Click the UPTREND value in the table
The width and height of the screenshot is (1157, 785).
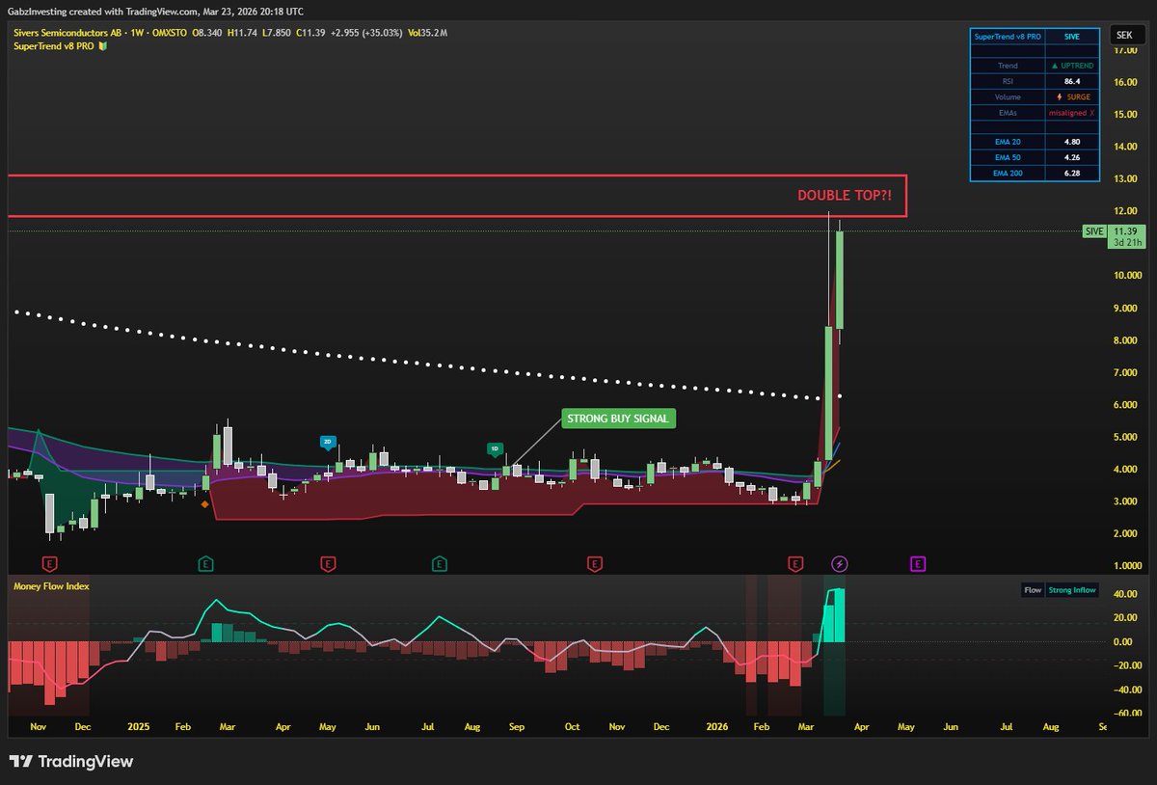[x=1072, y=66]
